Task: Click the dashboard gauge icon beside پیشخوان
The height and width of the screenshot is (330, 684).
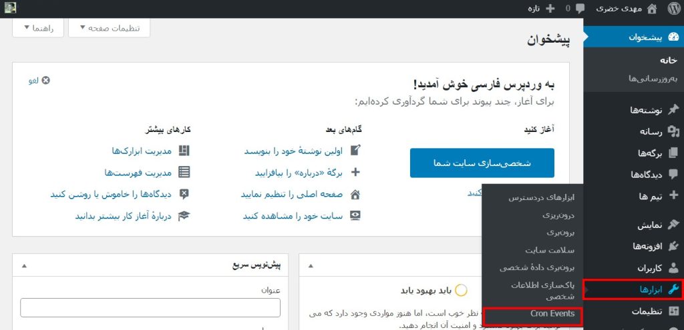Action: pos(673,37)
